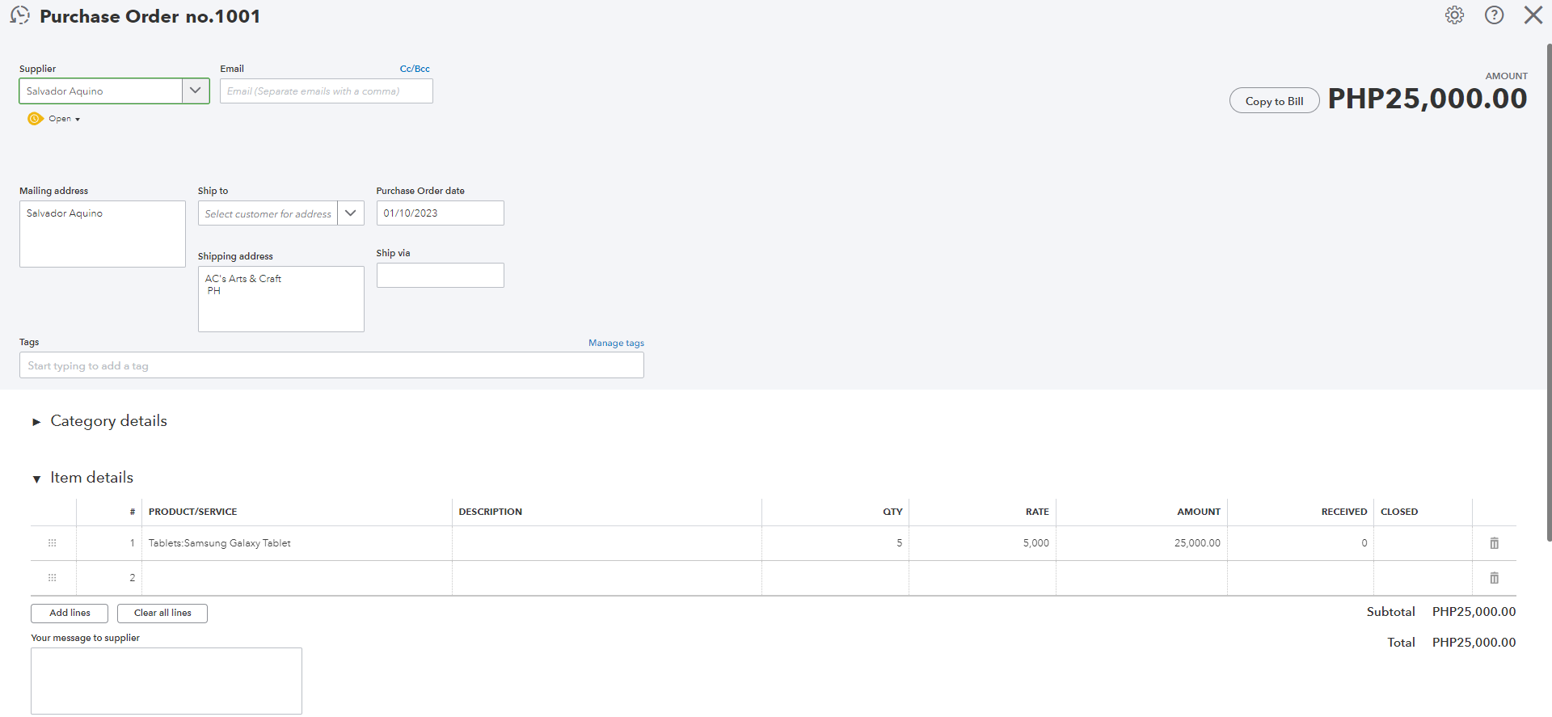Click the help question mark icon
This screenshot has width=1552, height=717.
coord(1494,15)
